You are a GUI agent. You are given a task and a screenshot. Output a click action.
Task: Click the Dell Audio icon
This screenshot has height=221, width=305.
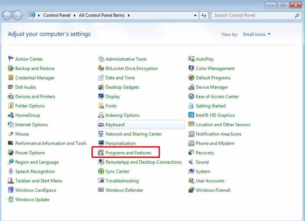tap(11, 87)
